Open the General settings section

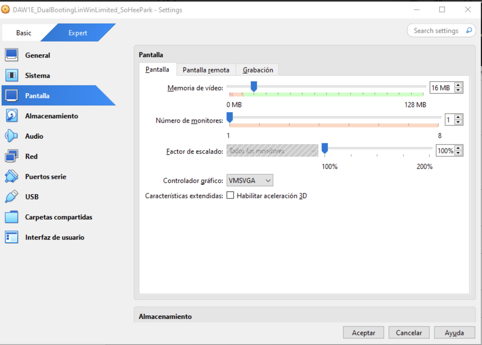coord(38,55)
